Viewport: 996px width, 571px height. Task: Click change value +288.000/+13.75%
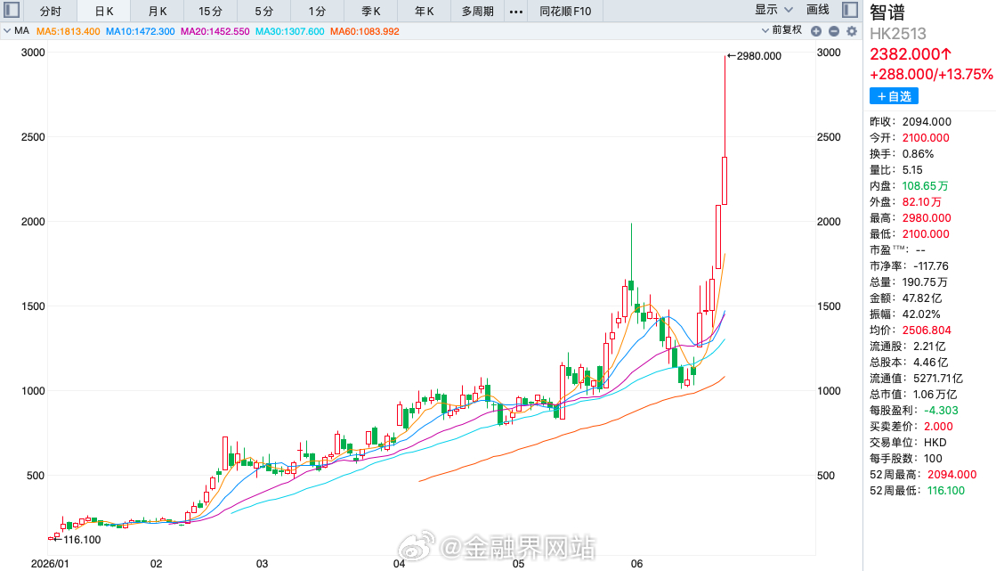click(930, 75)
